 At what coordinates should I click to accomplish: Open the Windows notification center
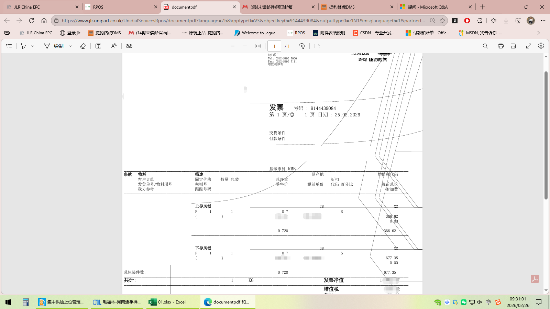click(539, 302)
